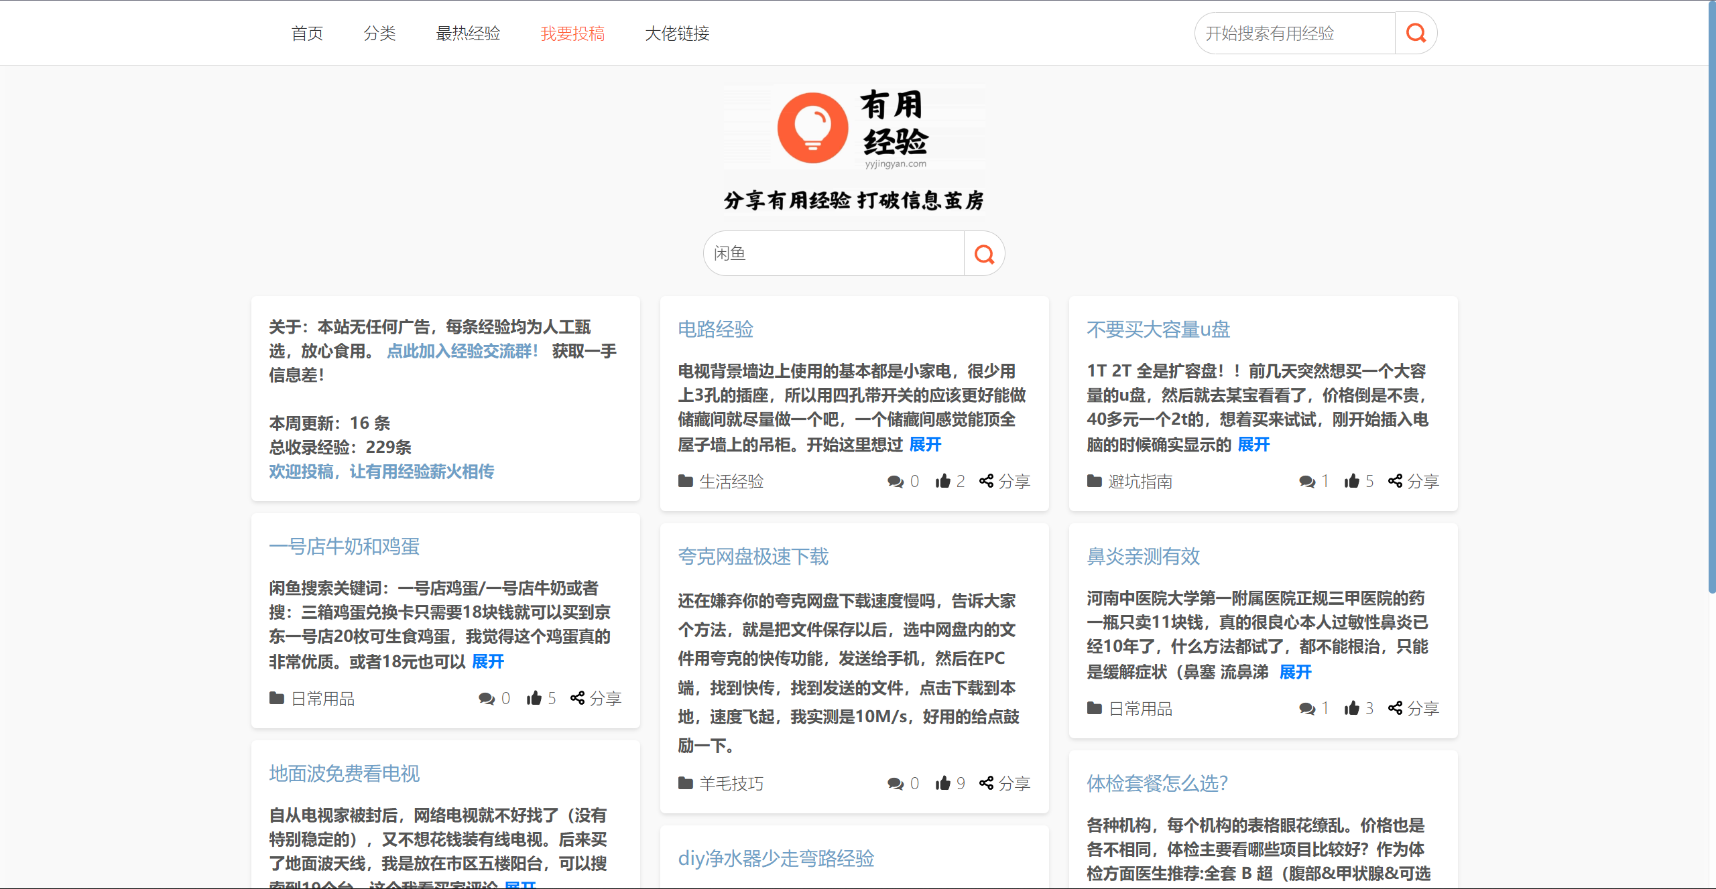This screenshot has height=889, width=1716.
Task: Click share icon on 一号店牛奶和鸡蛋 post
Action: 577,699
